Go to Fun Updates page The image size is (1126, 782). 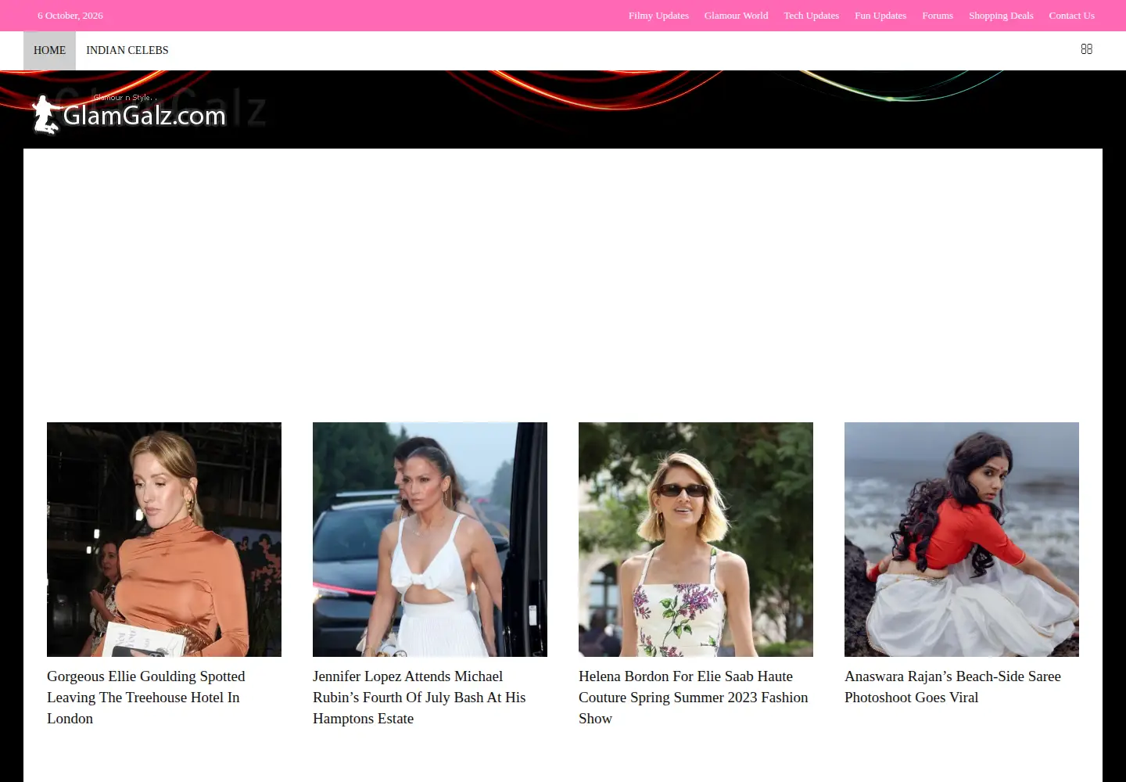(880, 16)
